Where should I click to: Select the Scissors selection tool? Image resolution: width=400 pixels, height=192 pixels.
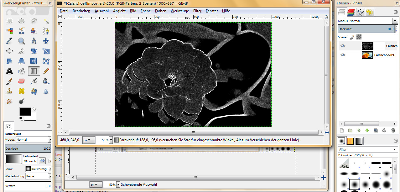click(21, 31)
